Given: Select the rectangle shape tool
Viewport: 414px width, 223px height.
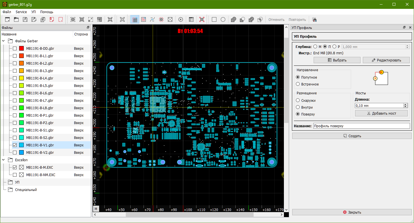Looking at the screenshot, I should [214, 20].
